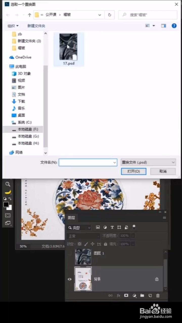This screenshot has width=182, height=323.
Task: Create new fill or adjustment layer
Action: point(134,295)
